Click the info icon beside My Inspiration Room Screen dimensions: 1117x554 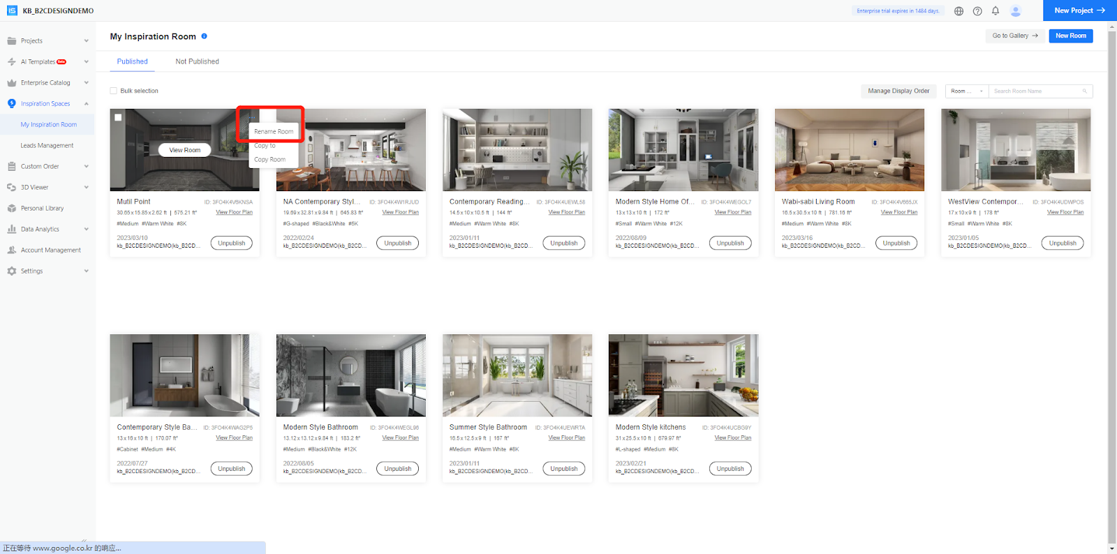point(204,36)
